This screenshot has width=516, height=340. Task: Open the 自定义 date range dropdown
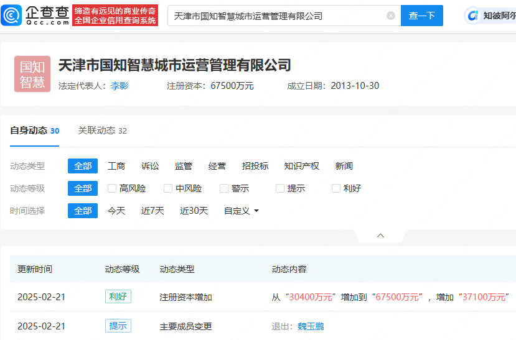click(242, 211)
